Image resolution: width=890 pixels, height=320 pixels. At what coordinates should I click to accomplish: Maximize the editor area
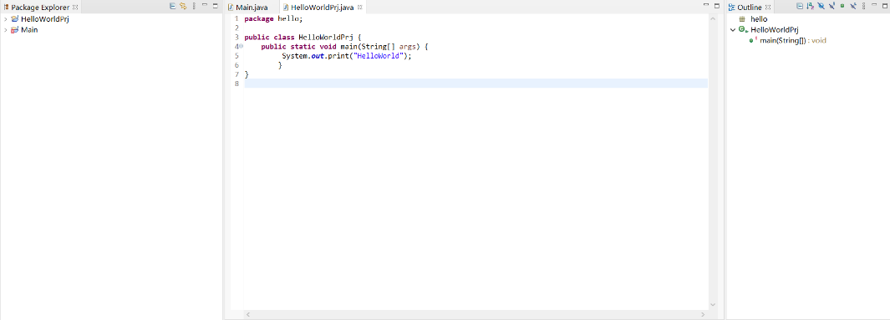coord(717,6)
